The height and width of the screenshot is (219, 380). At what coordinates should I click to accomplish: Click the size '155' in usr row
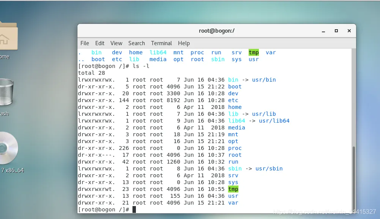tap(175, 196)
